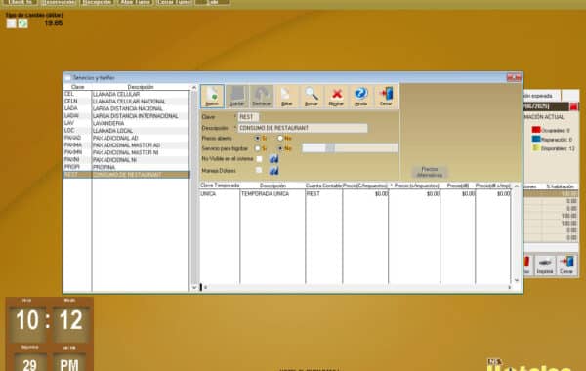
Task: Click the Clave input field
Action: pyautogui.click(x=248, y=117)
